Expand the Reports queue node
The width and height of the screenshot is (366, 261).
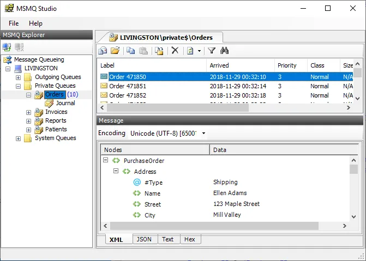(x=28, y=122)
